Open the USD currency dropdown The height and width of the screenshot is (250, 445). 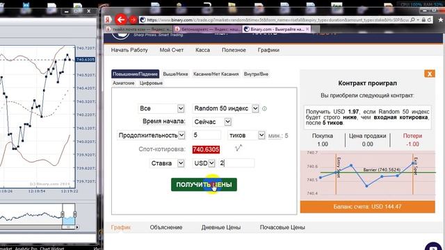pos(204,163)
